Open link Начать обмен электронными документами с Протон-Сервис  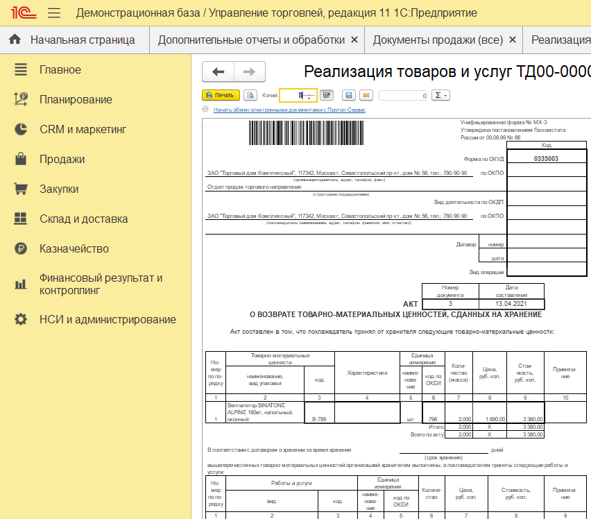coord(289,110)
